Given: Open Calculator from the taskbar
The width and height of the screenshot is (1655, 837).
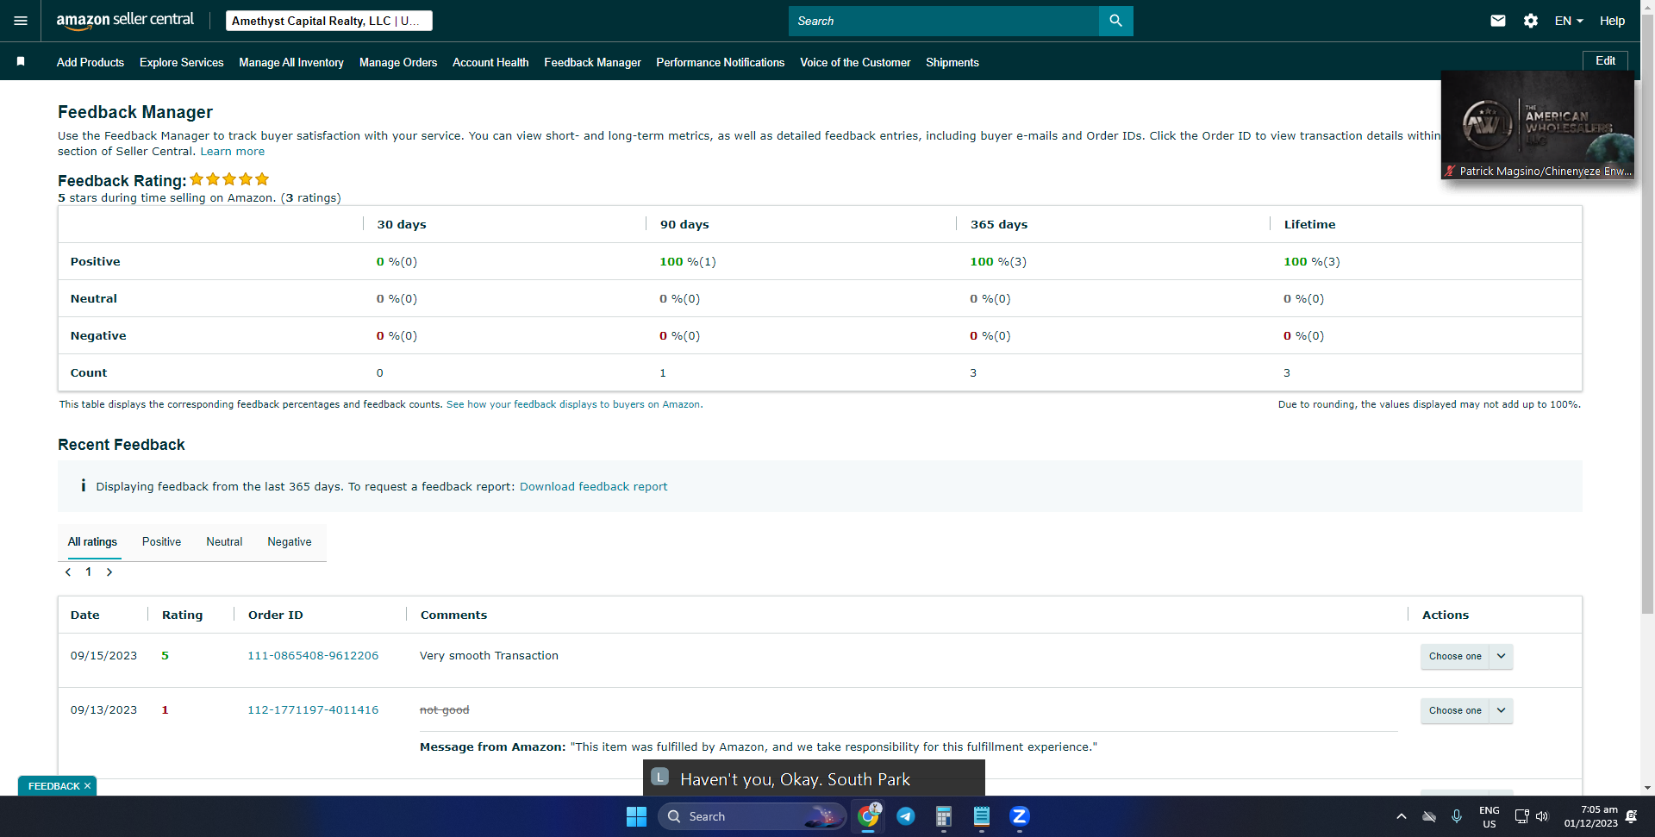Looking at the screenshot, I should (x=944, y=816).
